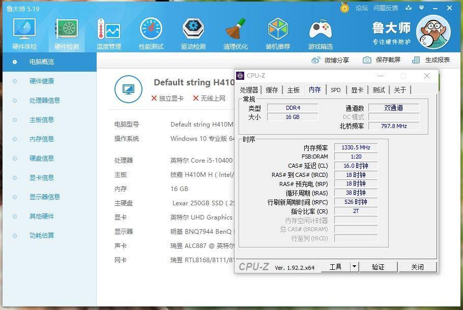The width and height of the screenshot is (463, 310).
Task: Open the title bar dropdown menu arrow
Action: click(x=422, y=8)
